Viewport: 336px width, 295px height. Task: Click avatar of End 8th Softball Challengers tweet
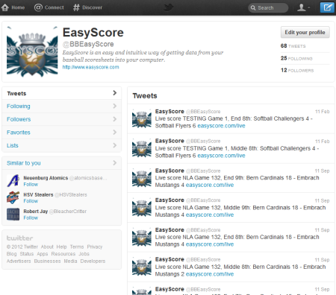(142, 118)
